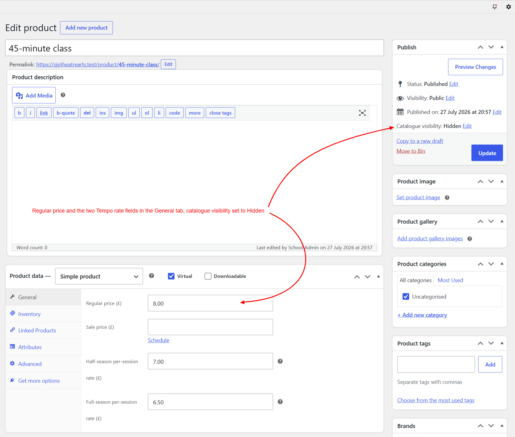Screen dimensions: 515x437
Task: Insert code tag
Action: coord(175,113)
